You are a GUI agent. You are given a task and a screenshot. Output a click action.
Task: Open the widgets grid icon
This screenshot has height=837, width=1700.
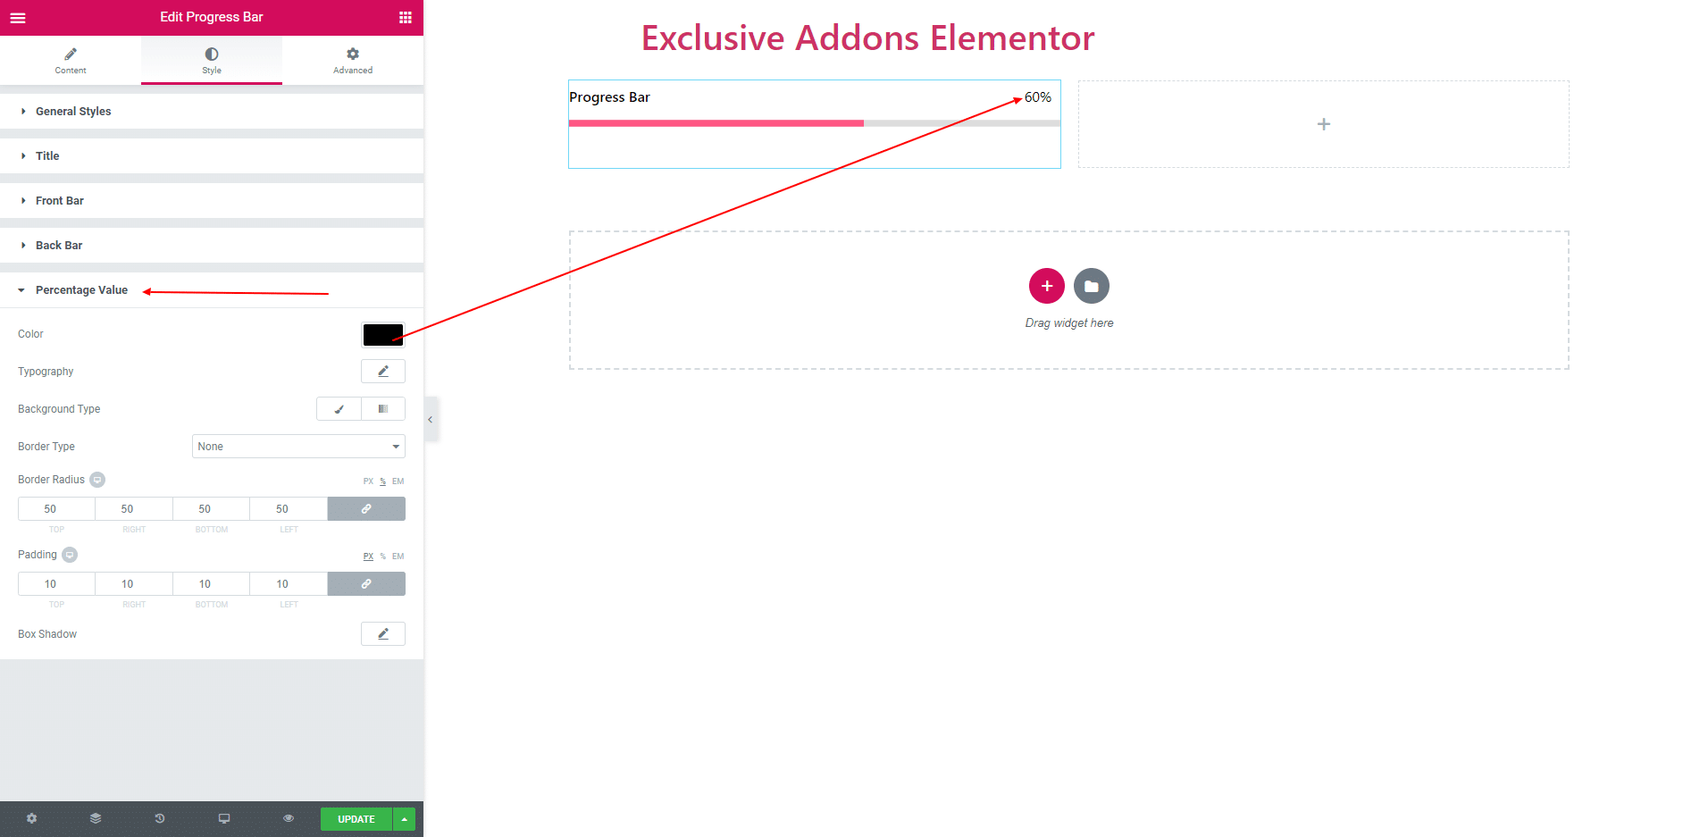pyautogui.click(x=406, y=17)
